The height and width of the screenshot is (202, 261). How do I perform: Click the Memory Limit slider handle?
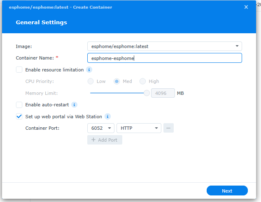pyautogui.click(x=147, y=93)
